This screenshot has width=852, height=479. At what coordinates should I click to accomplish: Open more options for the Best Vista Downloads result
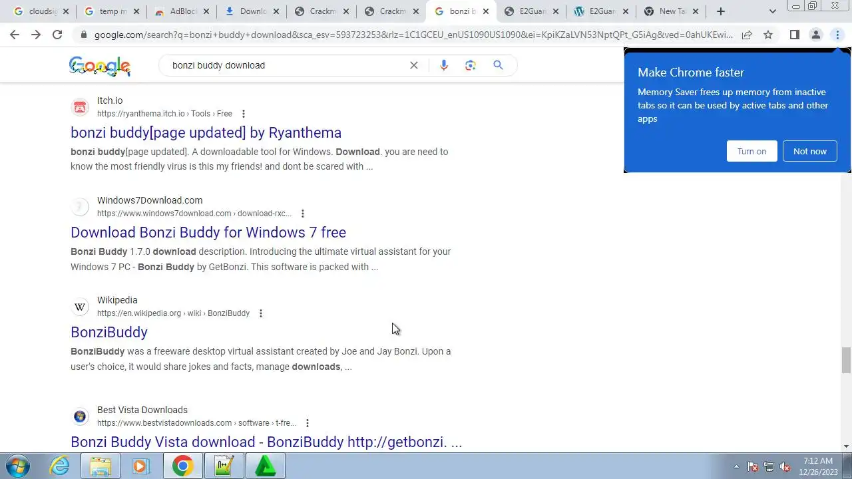(x=307, y=423)
